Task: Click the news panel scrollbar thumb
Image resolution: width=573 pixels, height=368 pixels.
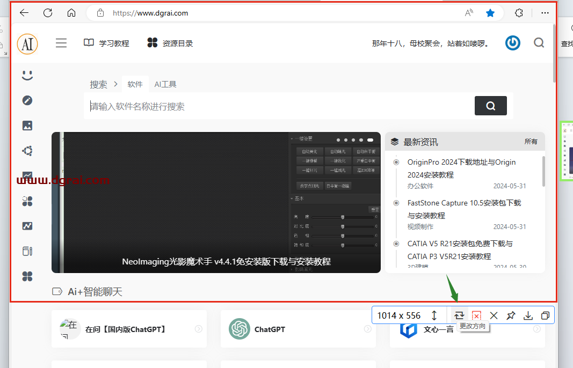Action: tap(543, 171)
